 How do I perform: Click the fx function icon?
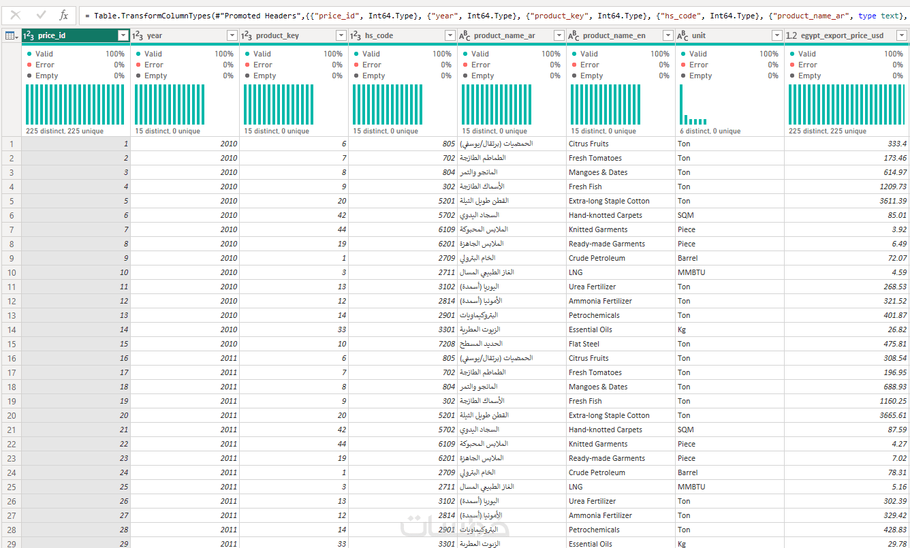point(63,15)
